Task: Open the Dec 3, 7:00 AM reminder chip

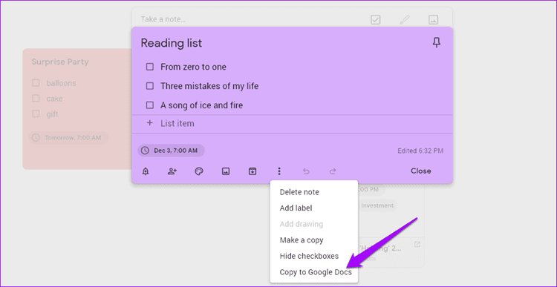Action: (172, 151)
